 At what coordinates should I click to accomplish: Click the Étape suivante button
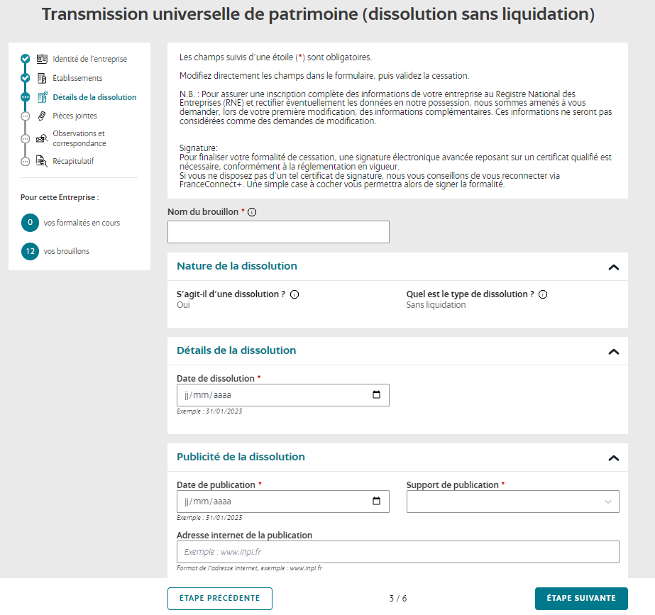click(x=581, y=598)
